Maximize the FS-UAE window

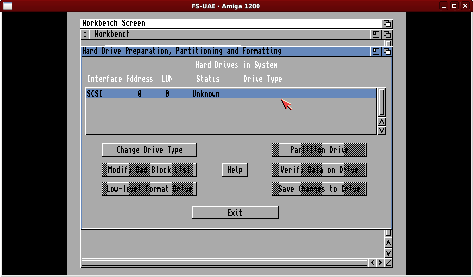point(454,6)
